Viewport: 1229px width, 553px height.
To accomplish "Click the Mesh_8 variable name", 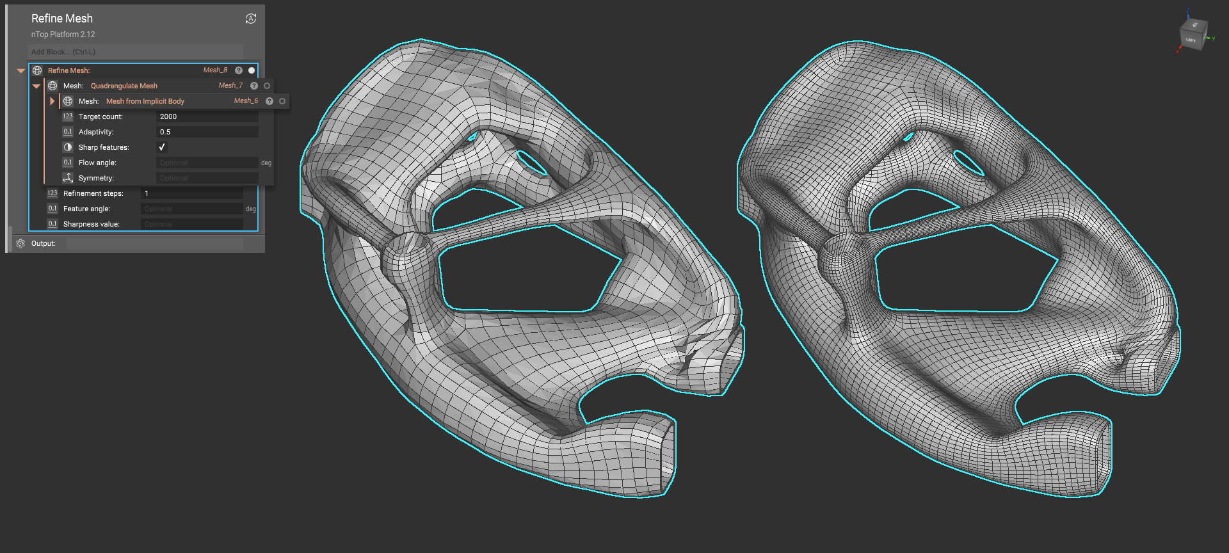I will pyautogui.click(x=215, y=70).
